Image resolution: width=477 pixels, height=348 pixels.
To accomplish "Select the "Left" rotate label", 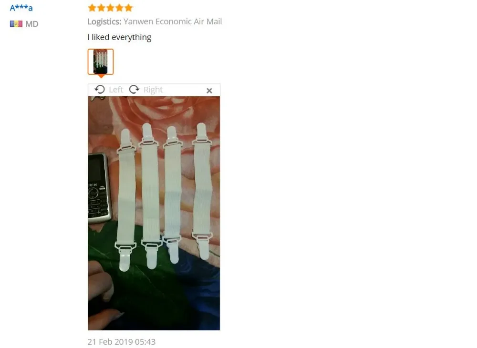I will (x=116, y=90).
